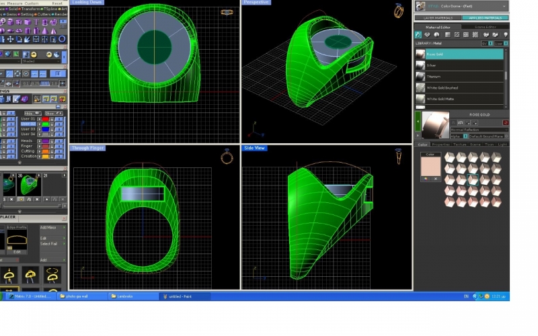Click the light bulb icon in Material Editor
The image size is (538, 336).
[x=506, y=35]
